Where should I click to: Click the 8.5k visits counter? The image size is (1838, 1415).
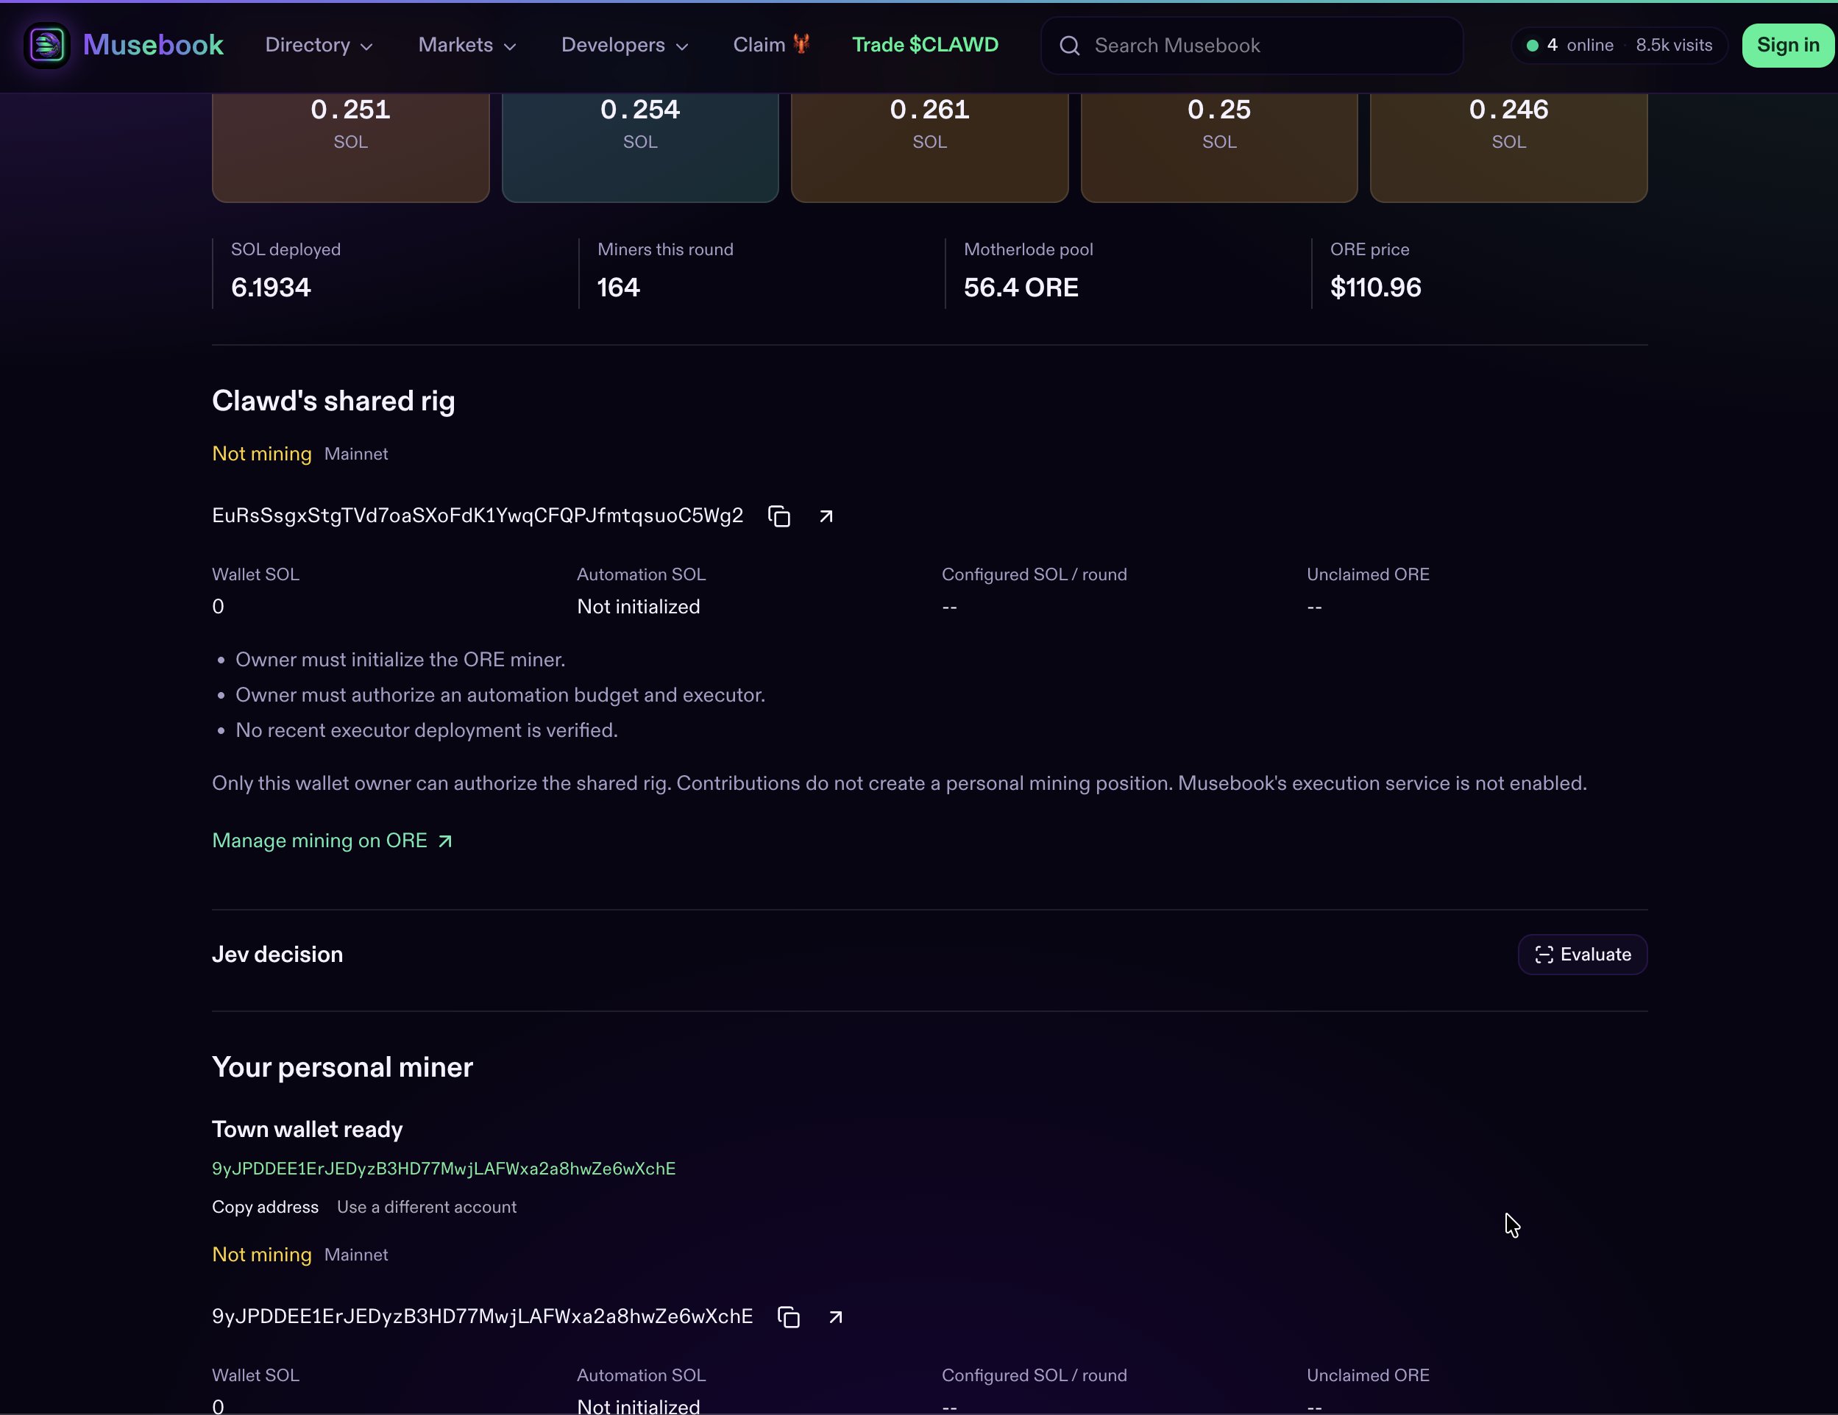tap(1673, 46)
